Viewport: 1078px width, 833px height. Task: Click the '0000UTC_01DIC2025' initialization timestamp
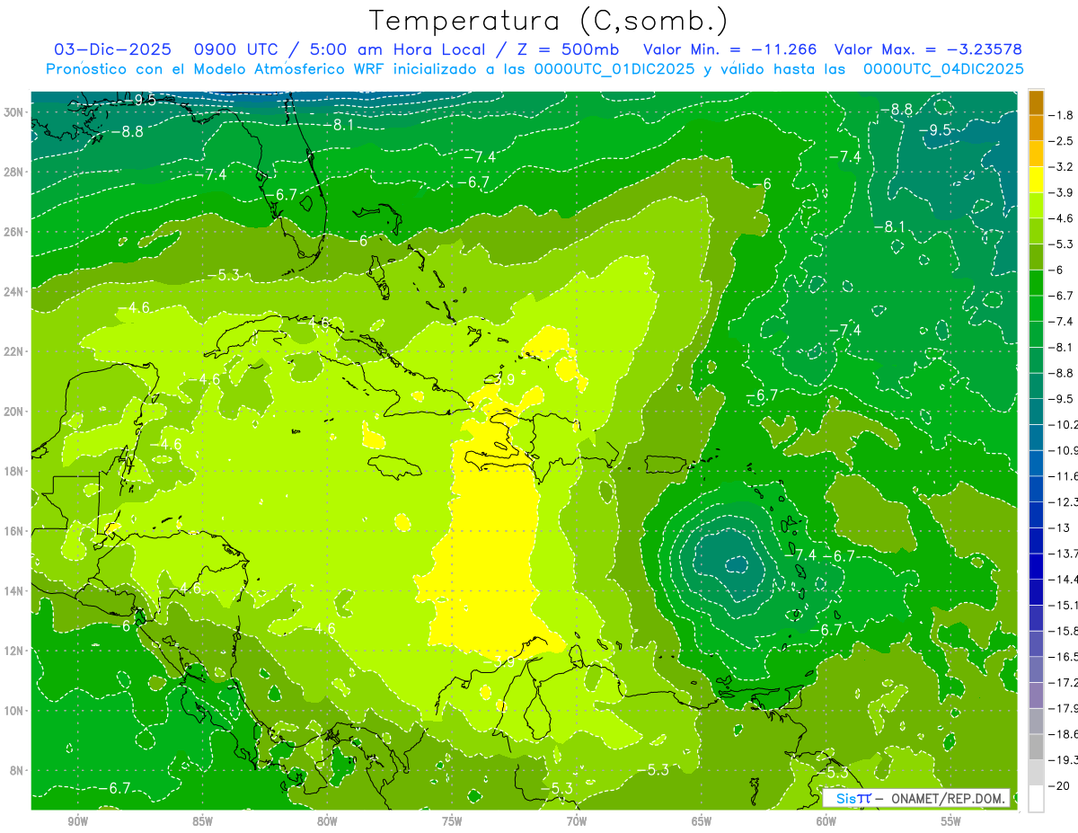tap(614, 69)
